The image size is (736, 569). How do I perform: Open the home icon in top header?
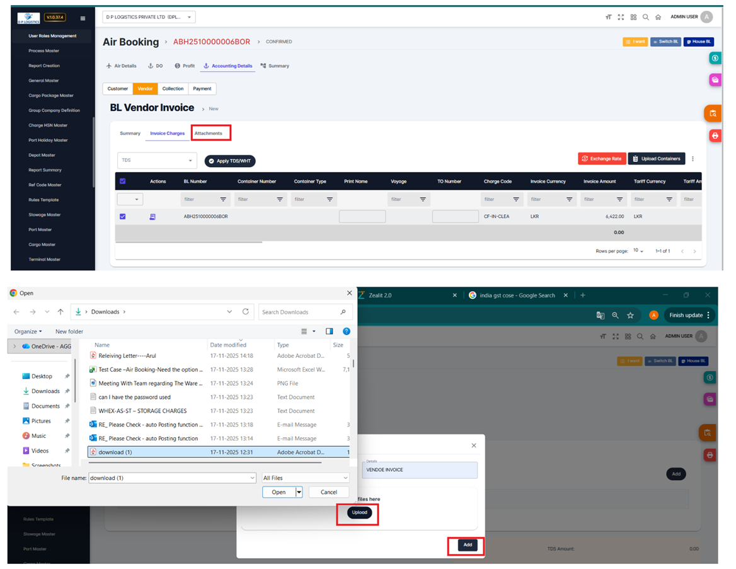point(658,17)
